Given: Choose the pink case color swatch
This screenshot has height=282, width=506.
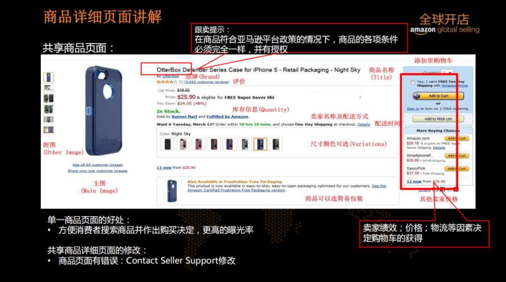Looking at the screenshot, I should pyautogui.click(x=199, y=144).
